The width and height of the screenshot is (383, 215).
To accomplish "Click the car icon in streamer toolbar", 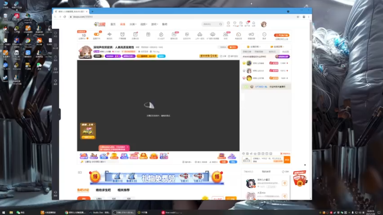I will [200, 34].
